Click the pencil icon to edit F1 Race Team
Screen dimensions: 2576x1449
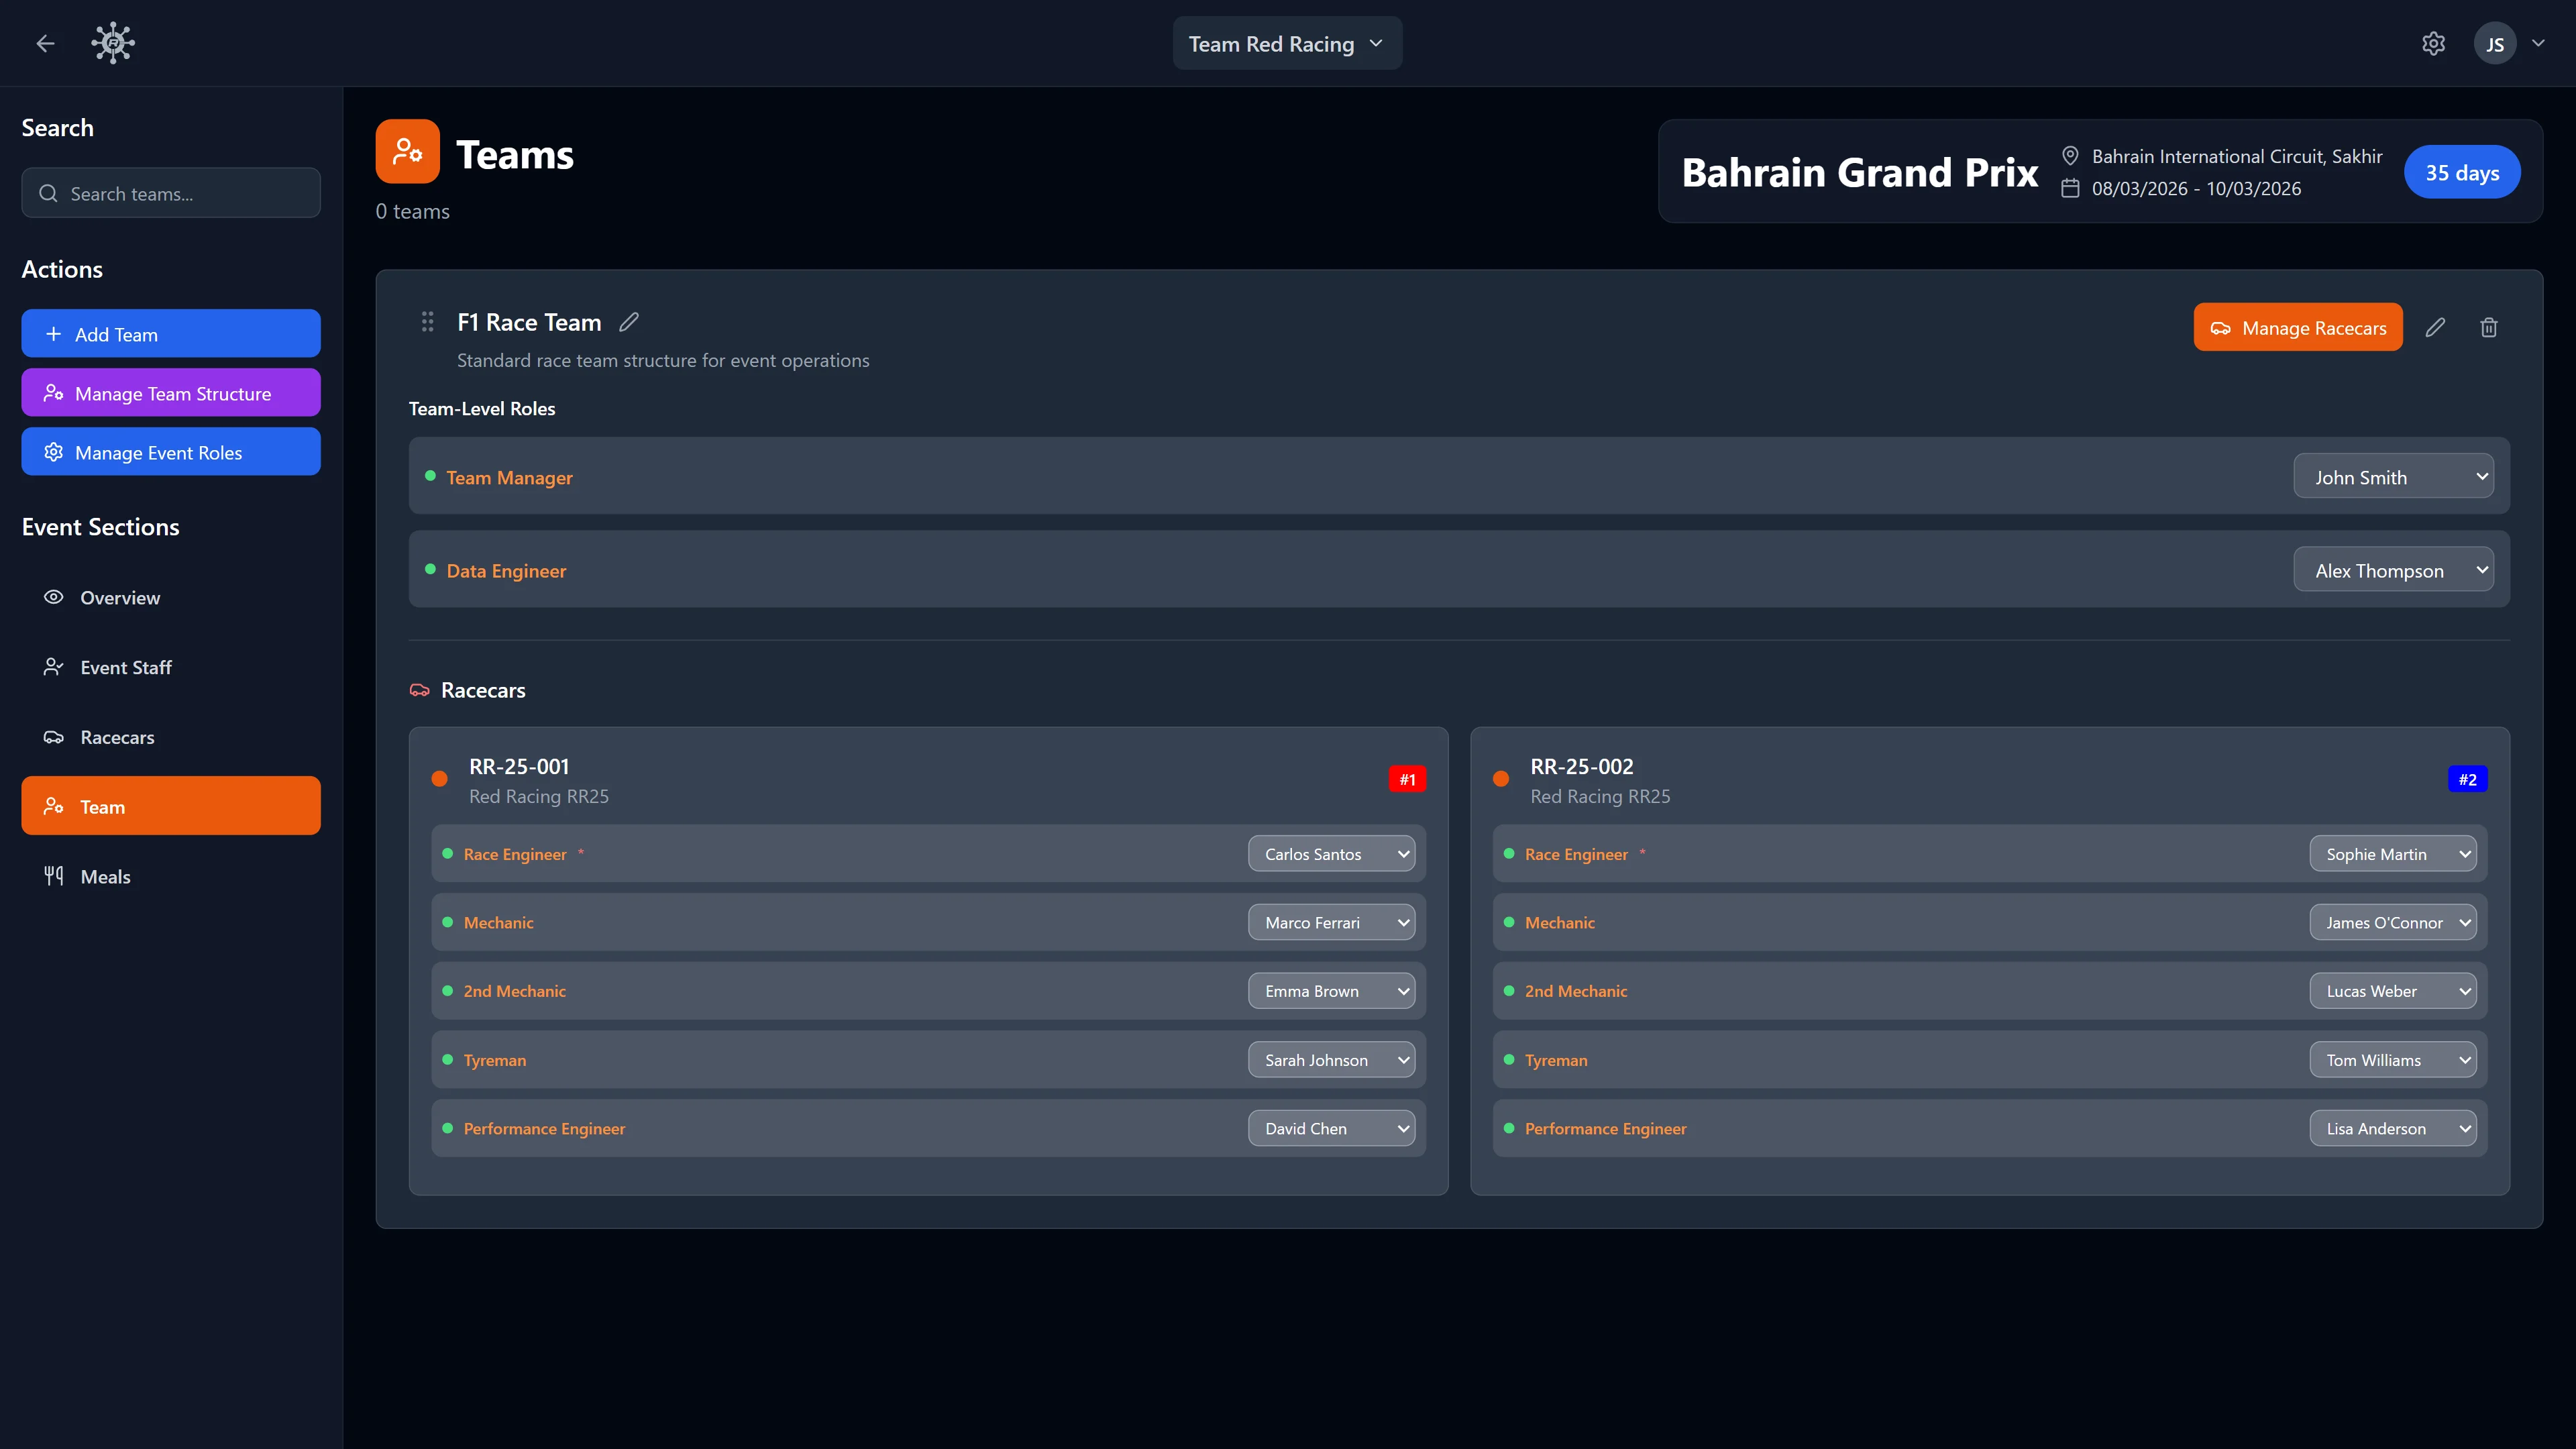pyautogui.click(x=629, y=322)
